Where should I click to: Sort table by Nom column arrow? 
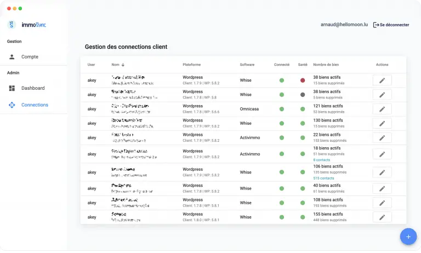tap(123, 65)
